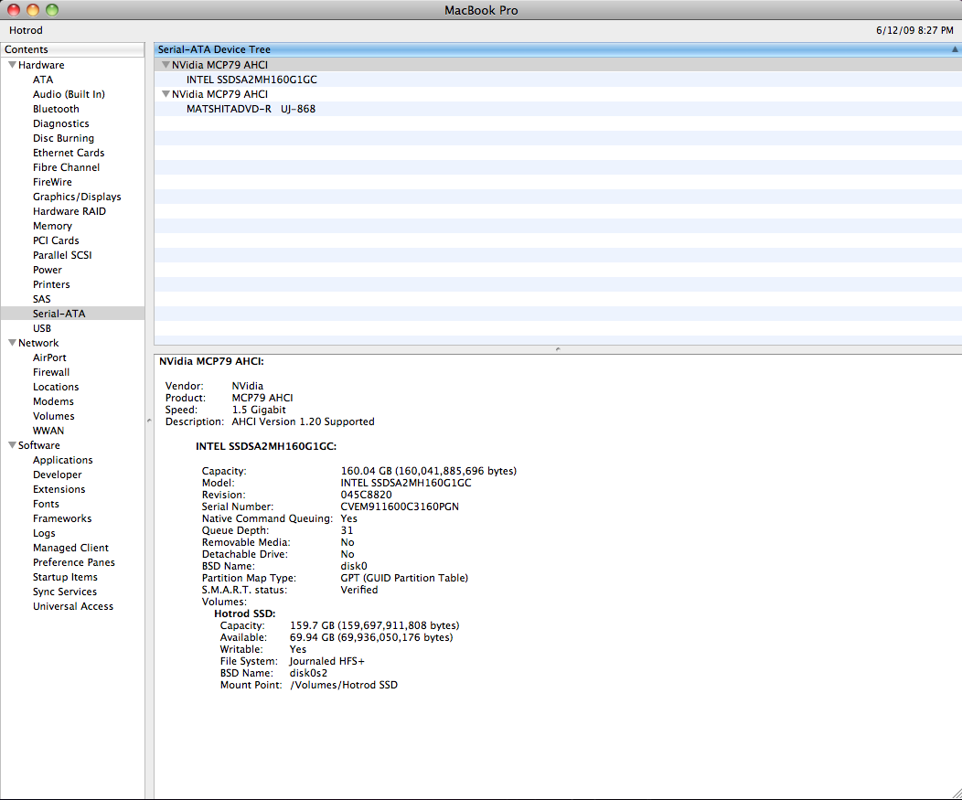Open ATA in the Hardware list
Image resolution: width=962 pixels, height=800 pixels.
(43, 80)
